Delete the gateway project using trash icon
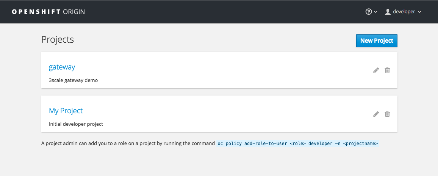The width and height of the screenshot is (438, 176). tap(387, 70)
